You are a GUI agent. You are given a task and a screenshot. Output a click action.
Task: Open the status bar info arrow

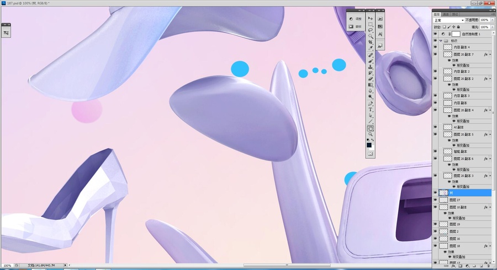click(65, 265)
